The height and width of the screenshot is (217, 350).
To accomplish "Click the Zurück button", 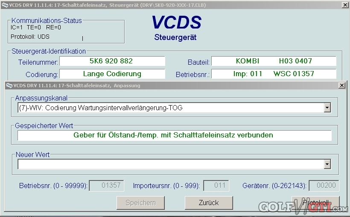I will tap(209, 203).
